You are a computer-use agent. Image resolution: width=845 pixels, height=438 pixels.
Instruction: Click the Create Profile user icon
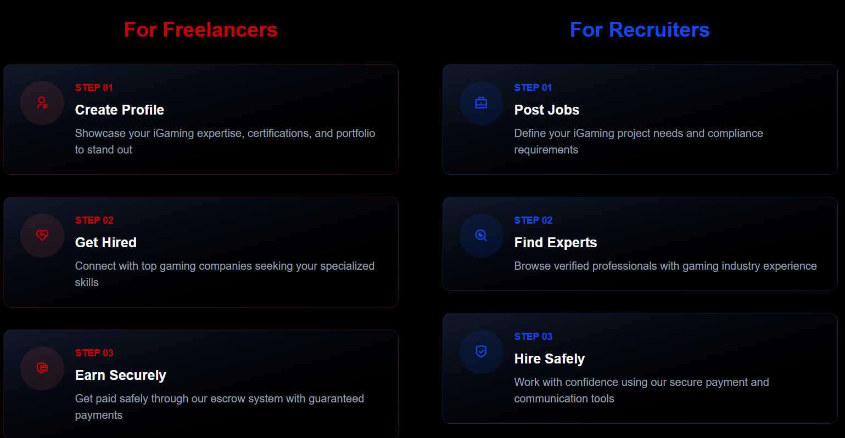(x=42, y=103)
